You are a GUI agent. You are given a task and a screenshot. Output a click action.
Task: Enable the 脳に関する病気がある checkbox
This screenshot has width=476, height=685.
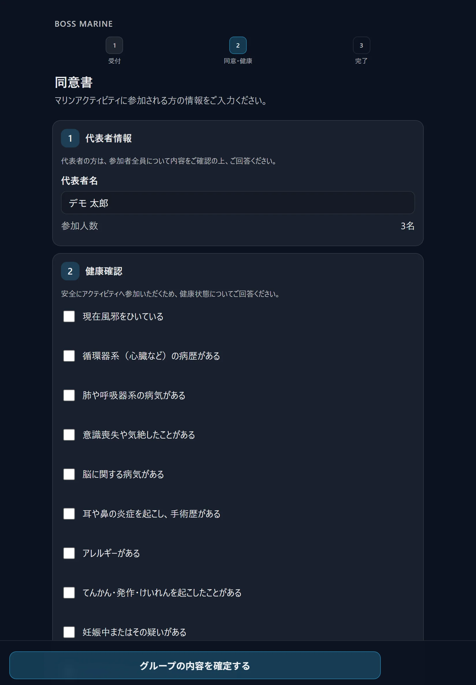69,474
